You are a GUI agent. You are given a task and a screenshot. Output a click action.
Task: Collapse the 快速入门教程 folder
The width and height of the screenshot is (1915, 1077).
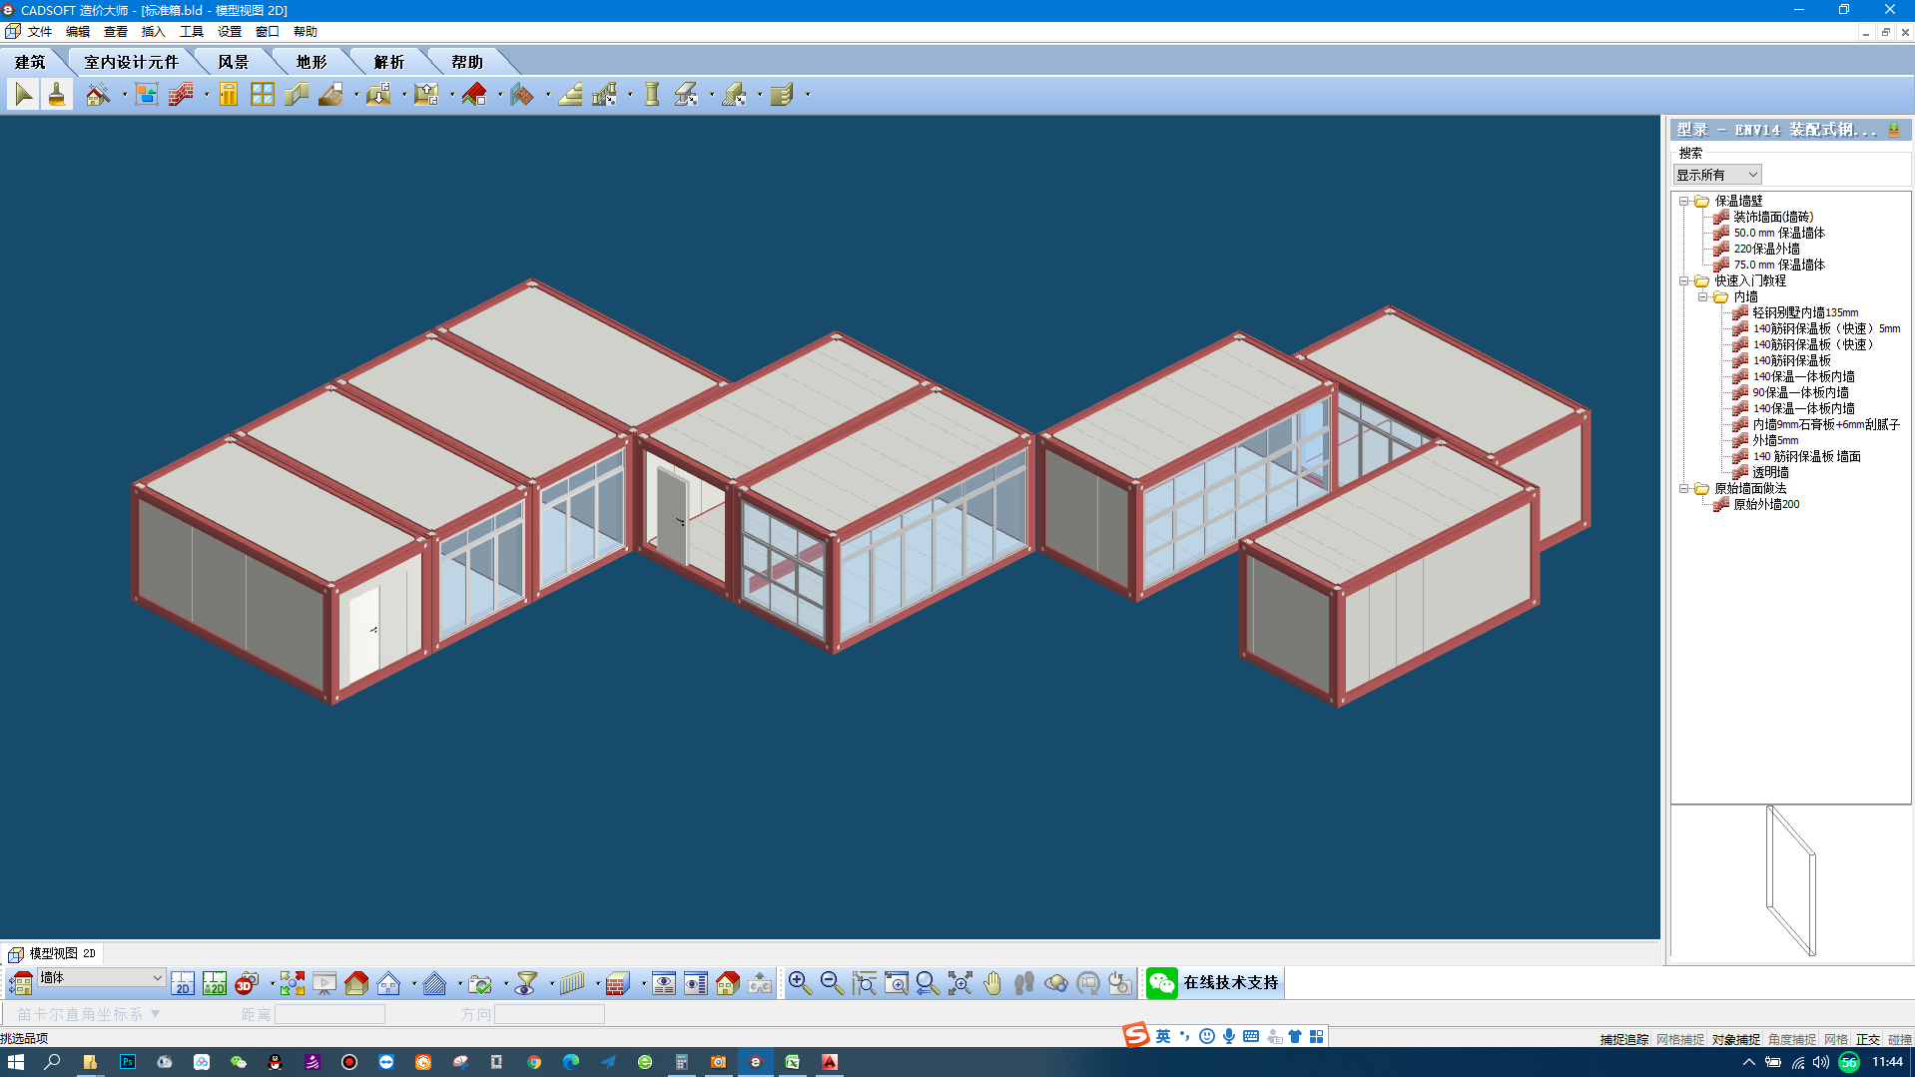(x=1684, y=280)
